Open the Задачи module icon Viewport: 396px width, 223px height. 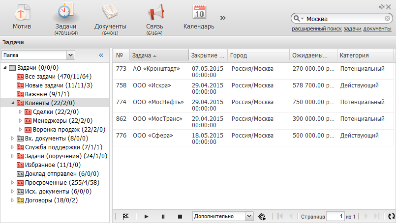pos(65,11)
